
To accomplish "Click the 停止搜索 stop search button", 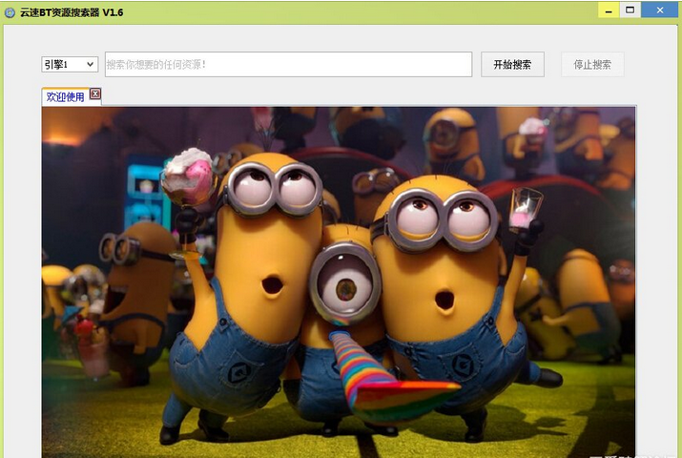I will tap(592, 64).
